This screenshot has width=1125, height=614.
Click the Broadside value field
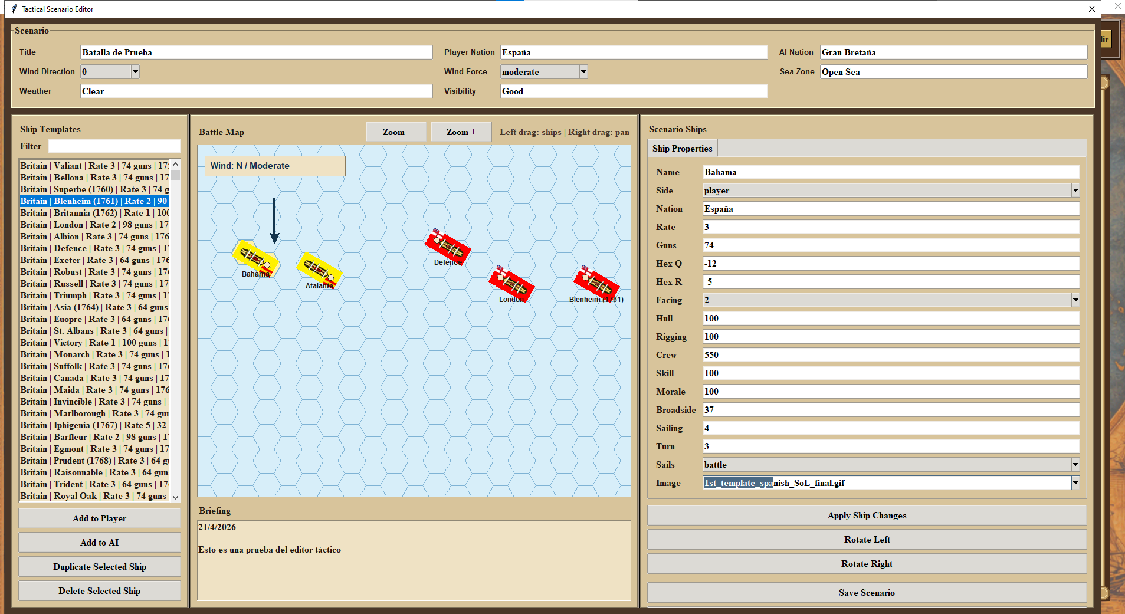click(891, 409)
